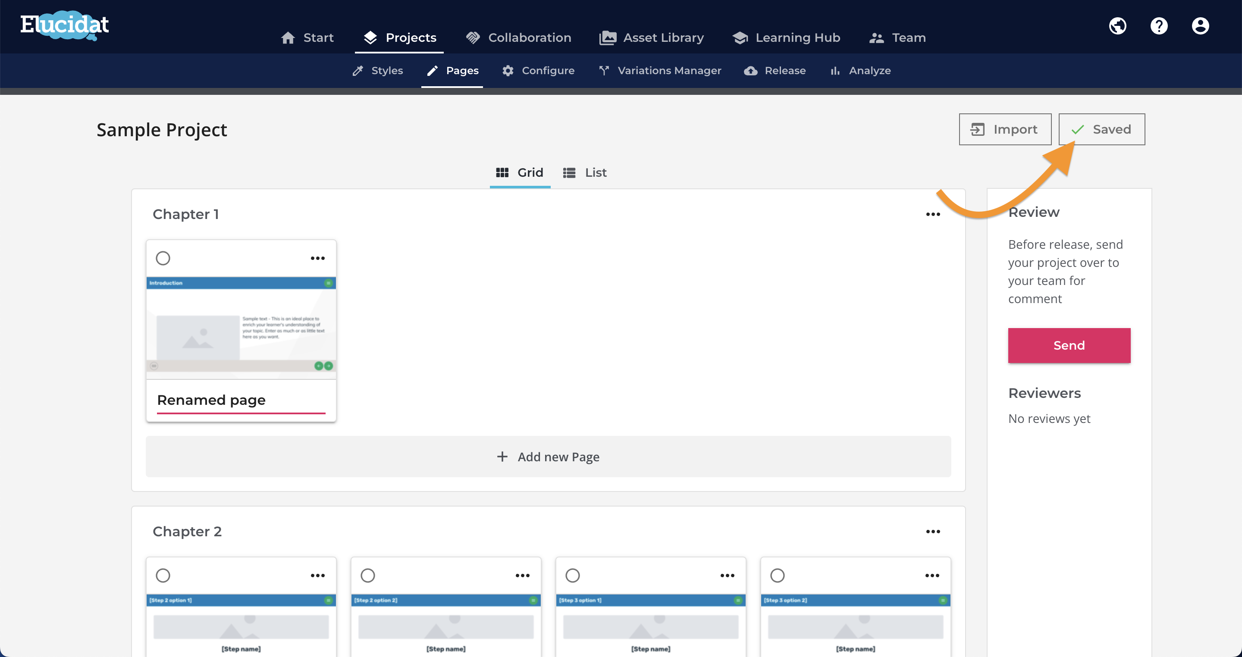Open the Asset Library tab
The image size is (1242, 657).
click(651, 38)
